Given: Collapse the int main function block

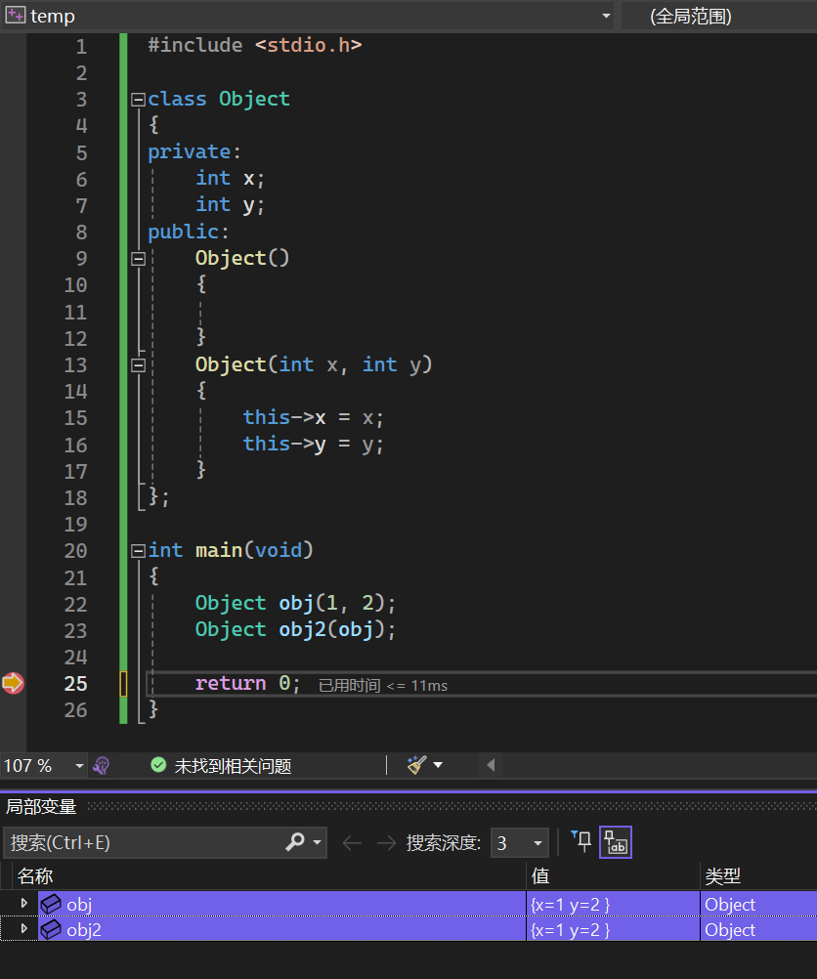Looking at the screenshot, I should coord(138,551).
